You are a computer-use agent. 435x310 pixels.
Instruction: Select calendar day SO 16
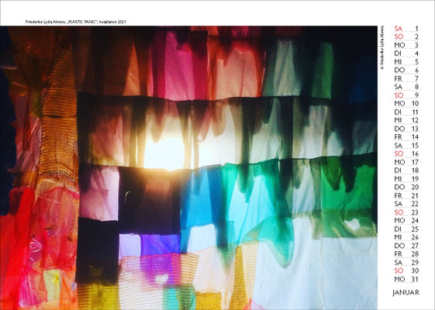coord(406,154)
